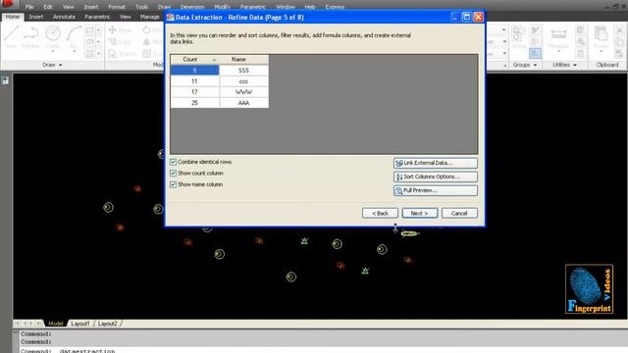Open the Format menu

point(117,7)
